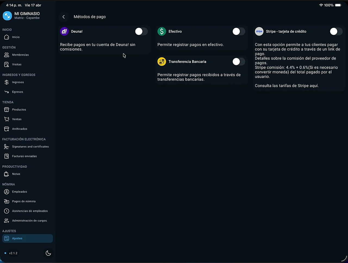Click the back chevron next to Métodos de pago
348x263 pixels.
[x=64, y=17]
